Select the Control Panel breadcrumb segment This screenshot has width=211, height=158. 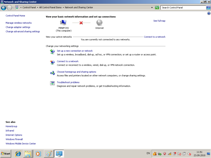(29, 7)
